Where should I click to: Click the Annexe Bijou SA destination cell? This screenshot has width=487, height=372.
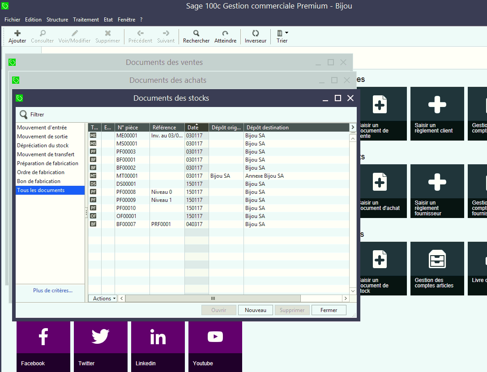296,176
